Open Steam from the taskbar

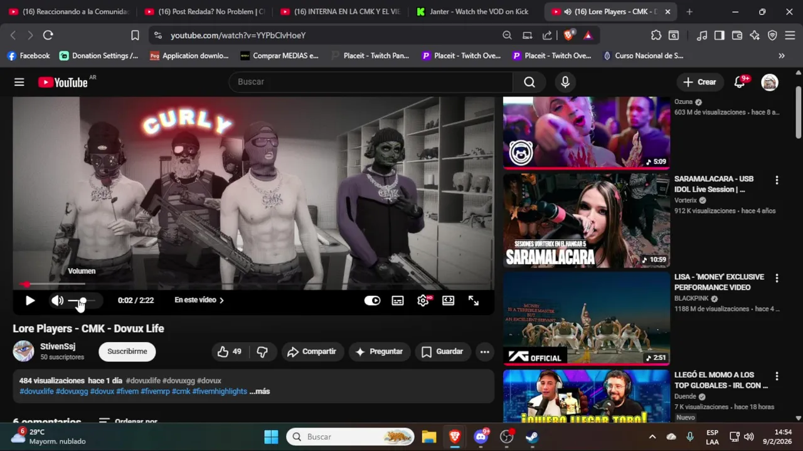tap(532, 437)
